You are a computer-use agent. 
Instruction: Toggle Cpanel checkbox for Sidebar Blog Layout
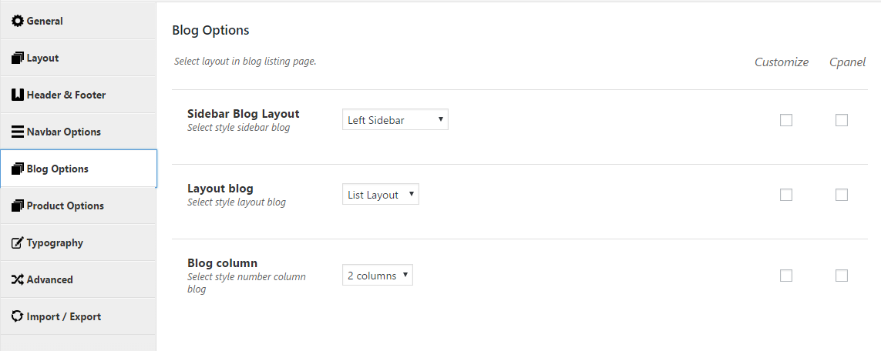tap(841, 120)
